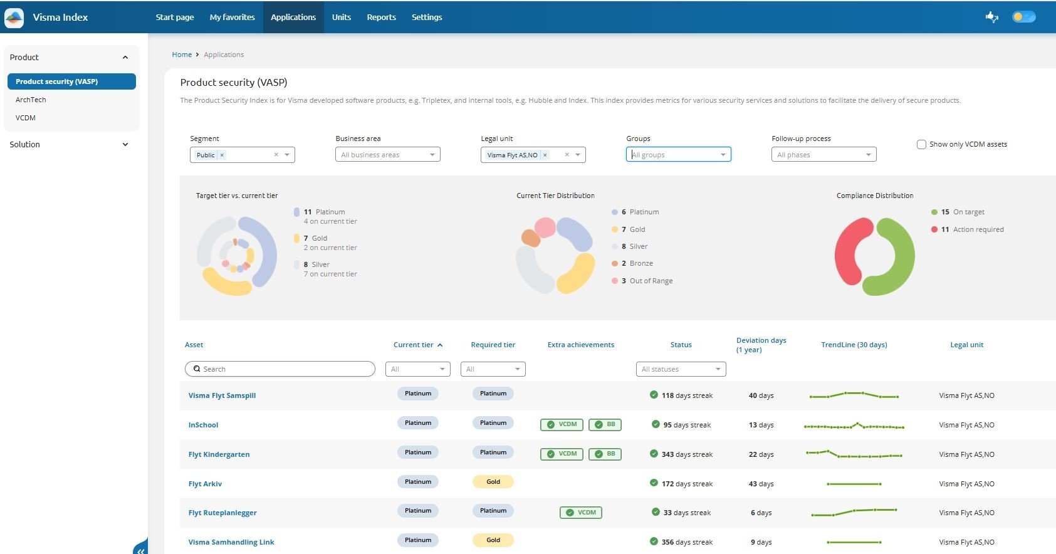This screenshot has width=1056, height=554.
Task: Open the Segment dropdown arrow
Action: click(x=287, y=155)
